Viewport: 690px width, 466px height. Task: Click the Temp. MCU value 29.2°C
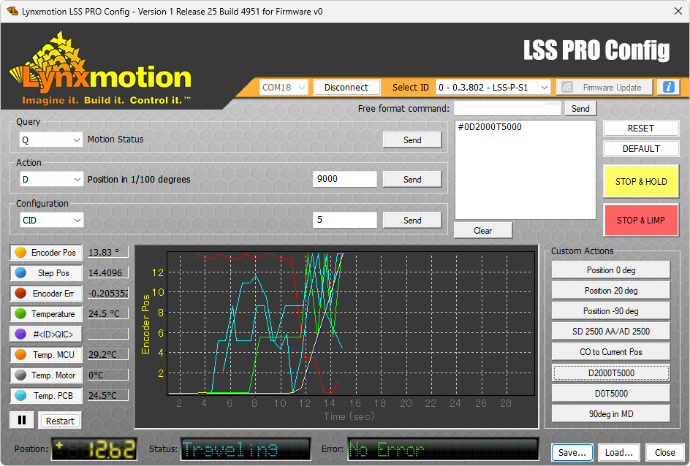click(107, 355)
